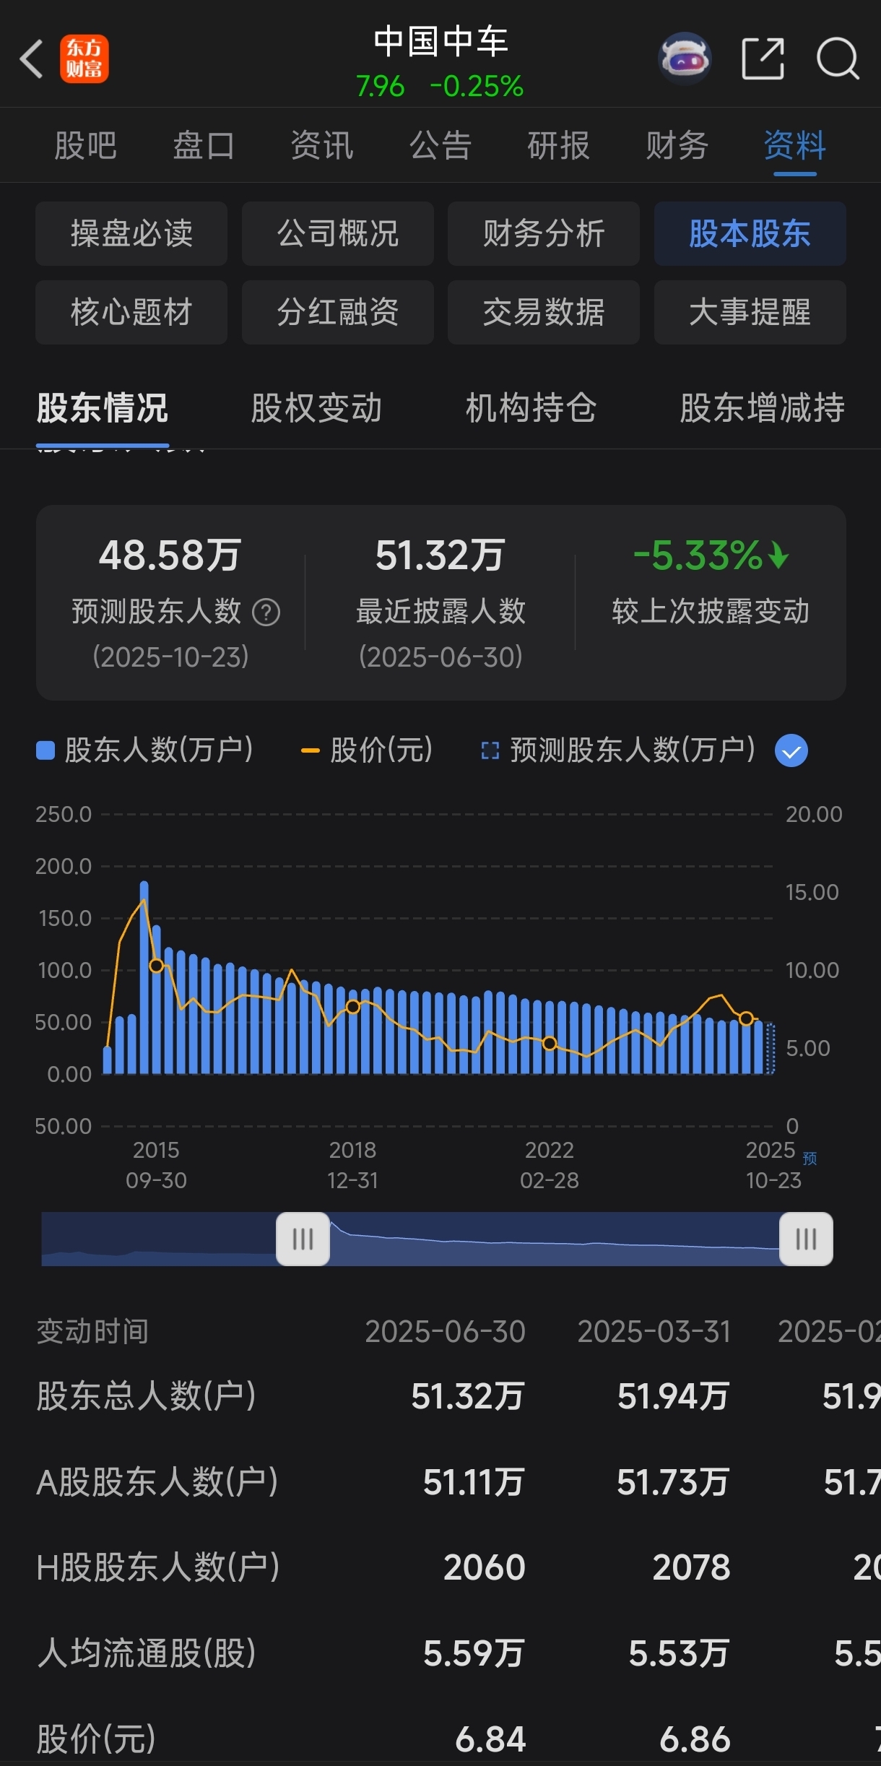Switch to 公告 tab
The image size is (881, 1766).
(440, 145)
